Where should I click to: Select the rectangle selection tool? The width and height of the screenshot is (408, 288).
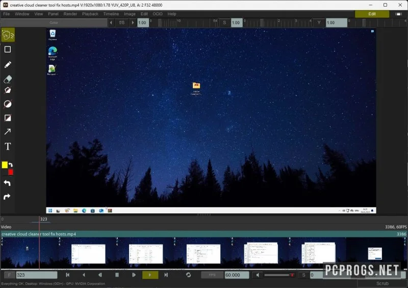8,50
